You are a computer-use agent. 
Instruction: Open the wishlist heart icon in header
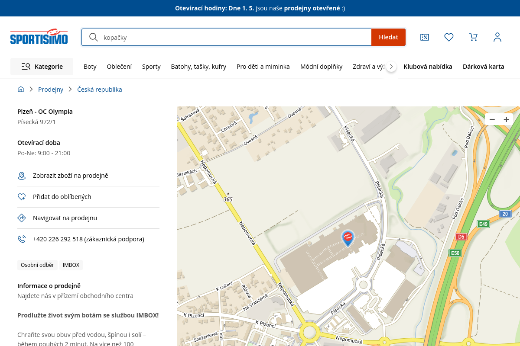[x=449, y=37]
